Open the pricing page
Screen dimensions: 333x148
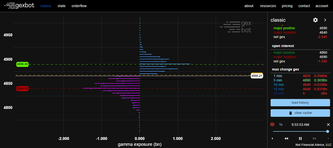[287, 6]
